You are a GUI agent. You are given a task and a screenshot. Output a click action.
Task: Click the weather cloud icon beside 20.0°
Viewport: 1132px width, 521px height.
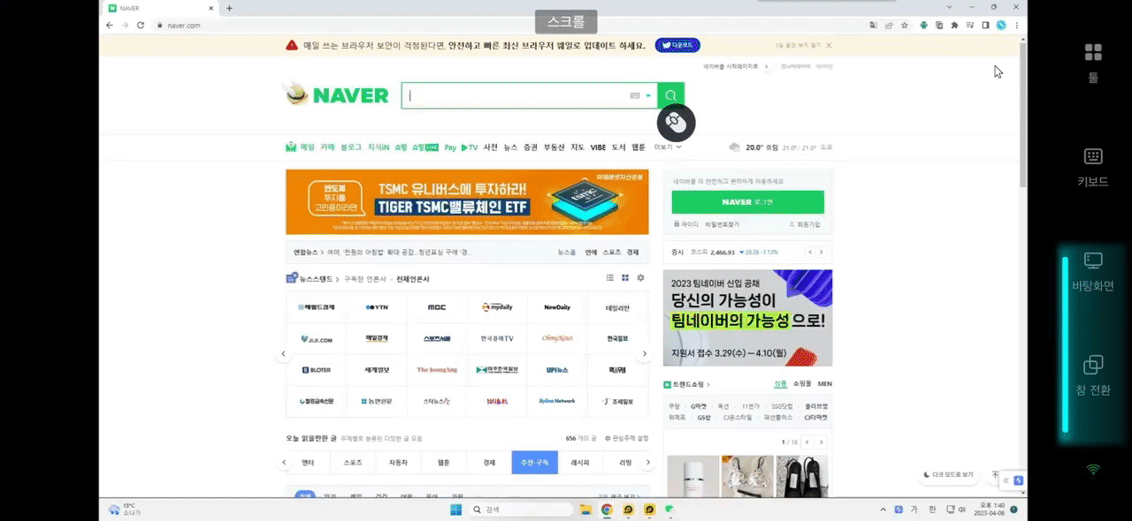pos(734,147)
